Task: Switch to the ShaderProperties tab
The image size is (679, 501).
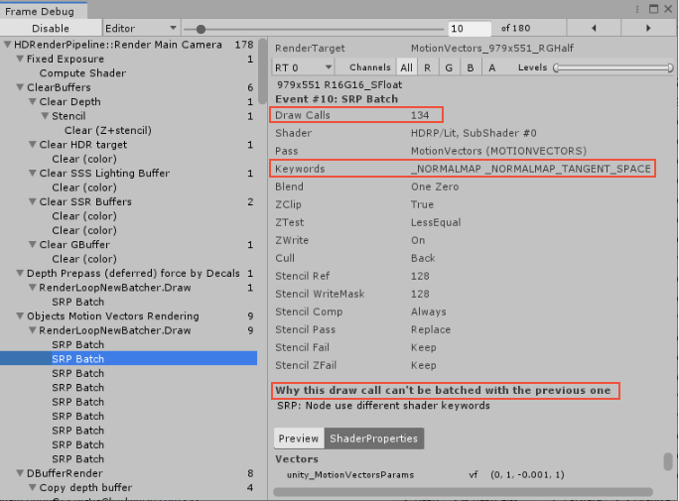Action: click(x=373, y=438)
